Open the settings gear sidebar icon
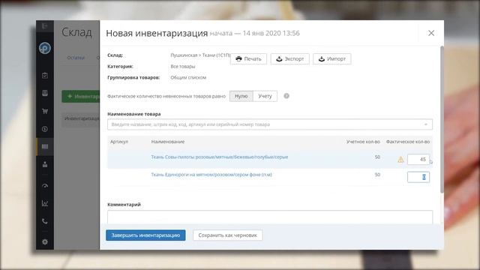Viewport: 480px width, 270px height. coord(45,241)
